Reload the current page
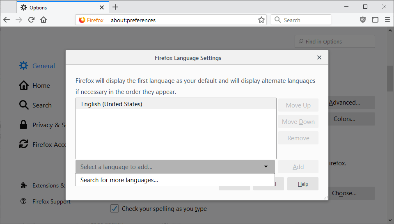394x224 pixels. (31, 20)
